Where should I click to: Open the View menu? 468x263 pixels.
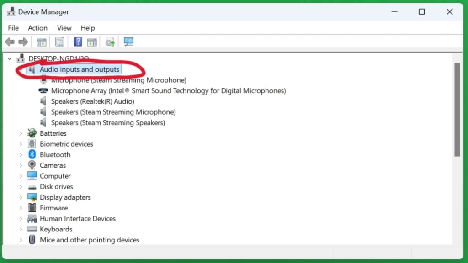[64, 28]
